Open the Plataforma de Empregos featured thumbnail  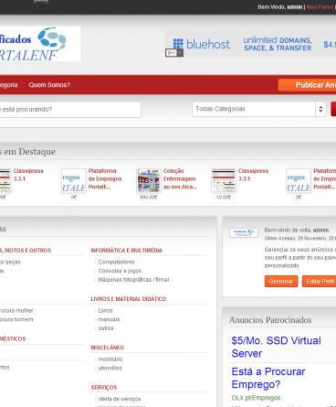click(74, 180)
